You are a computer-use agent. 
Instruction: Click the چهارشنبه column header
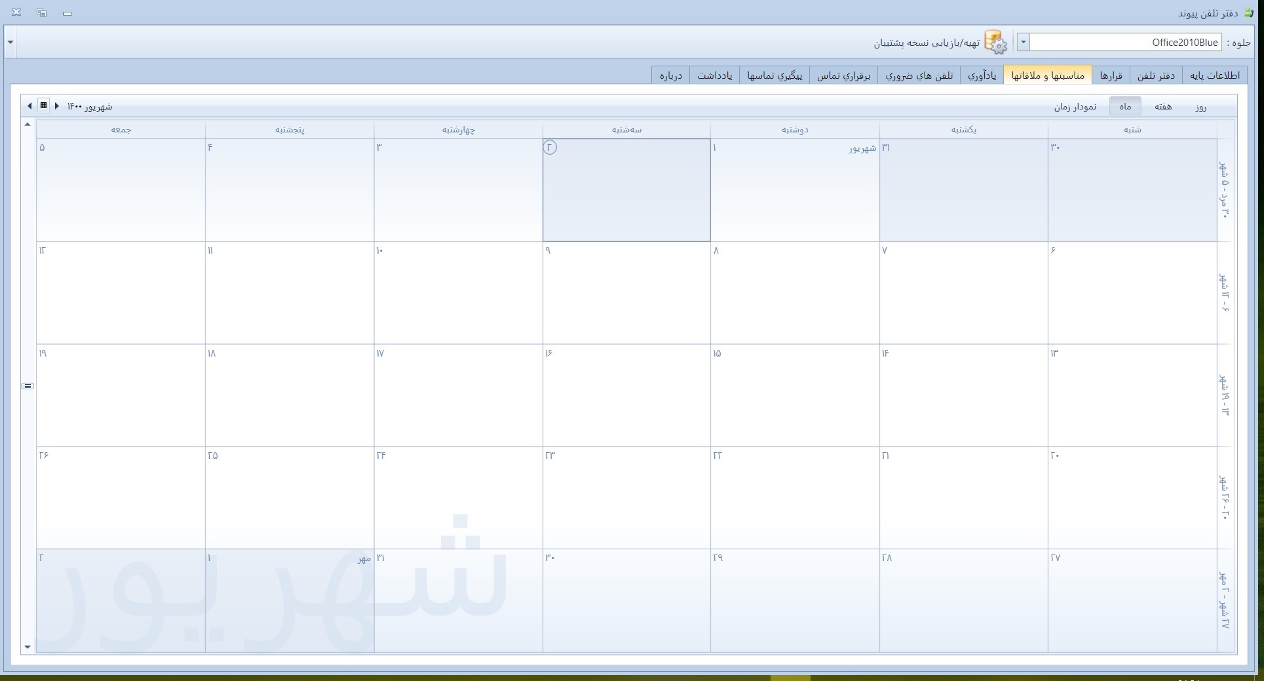coord(458,129)
